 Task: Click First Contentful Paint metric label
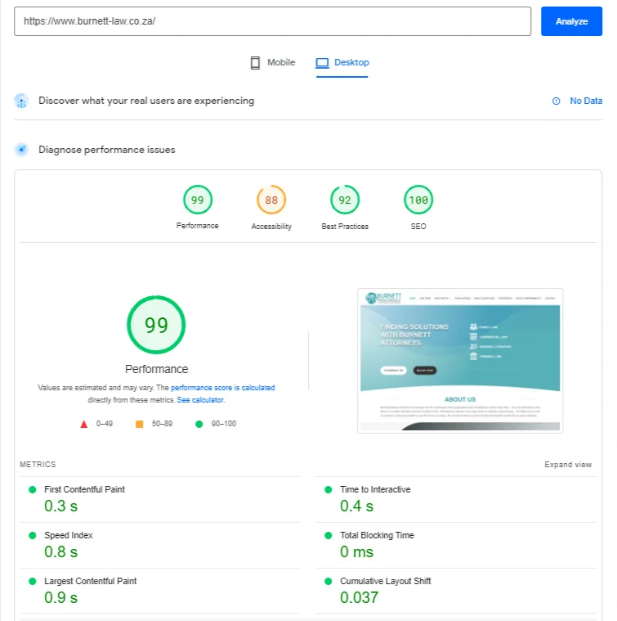point(84,489)
